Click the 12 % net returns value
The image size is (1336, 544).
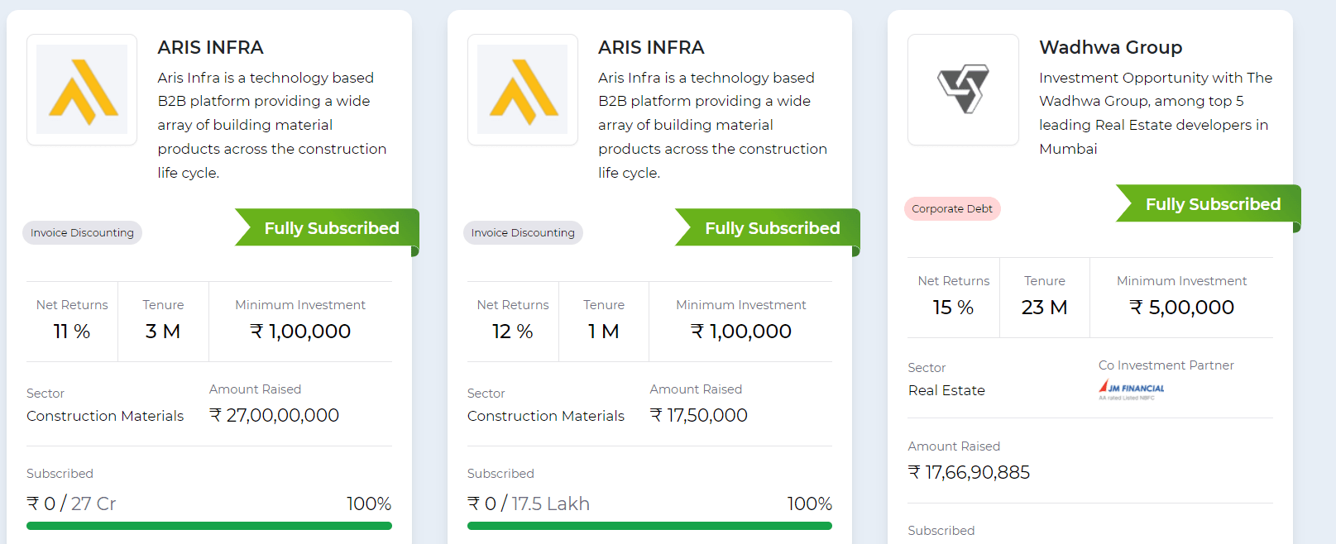(x=513, y=332)
